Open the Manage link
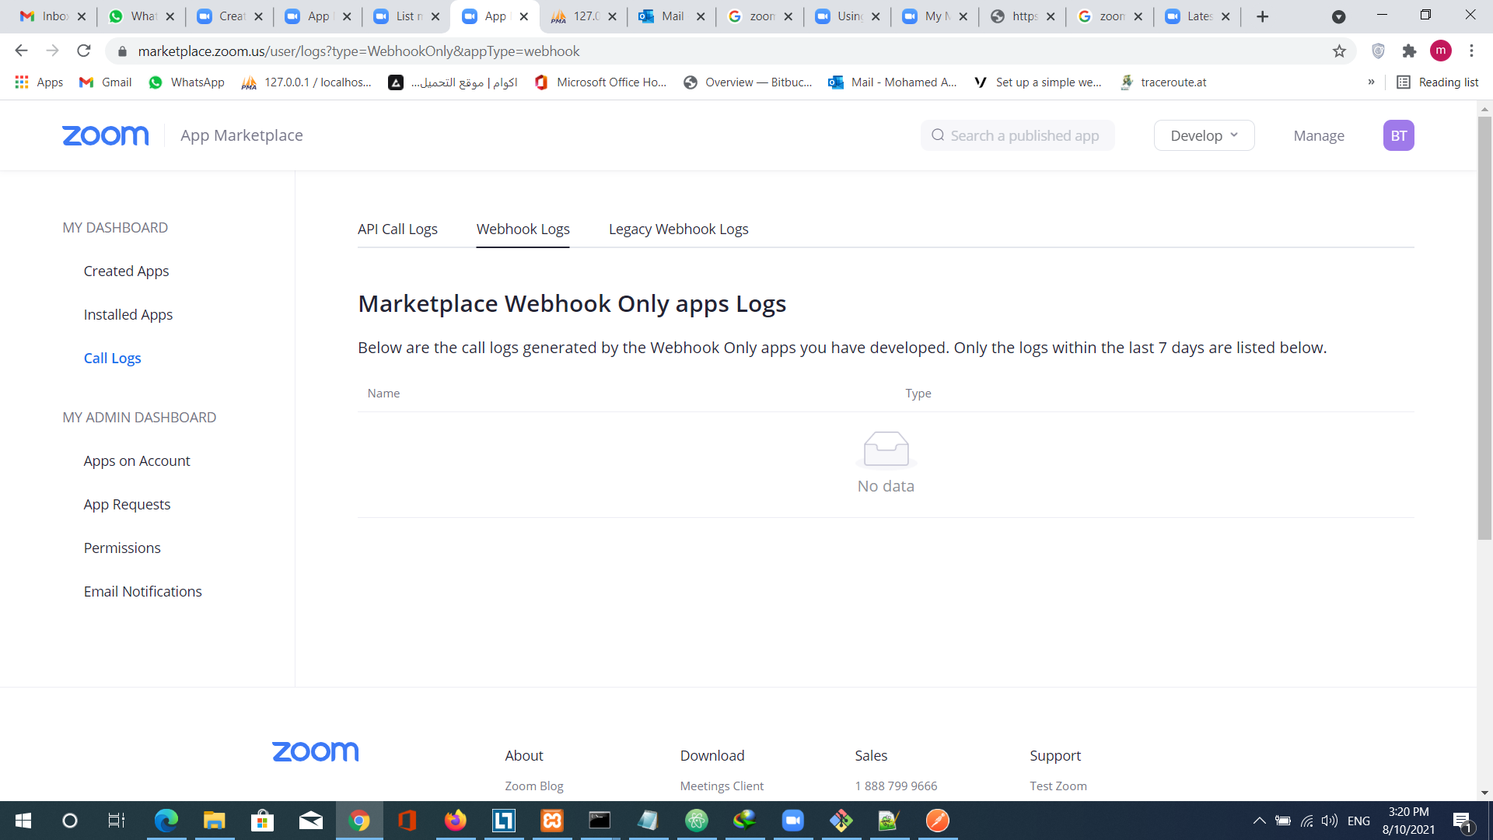 (1319, 135)
